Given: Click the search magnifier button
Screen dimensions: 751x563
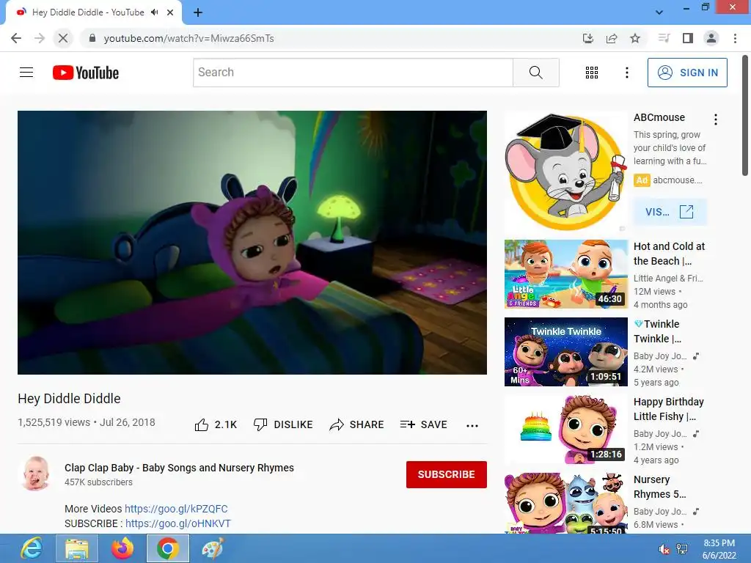Looking at the screenshot, I should [536, 73].
